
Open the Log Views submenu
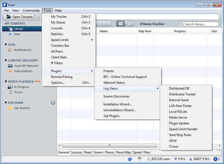(127, 88)
